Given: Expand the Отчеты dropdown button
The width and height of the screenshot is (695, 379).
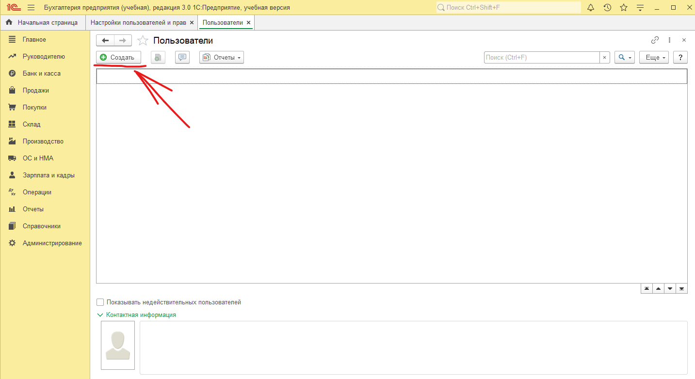Looking at the screenshot, I should point(222,57).
